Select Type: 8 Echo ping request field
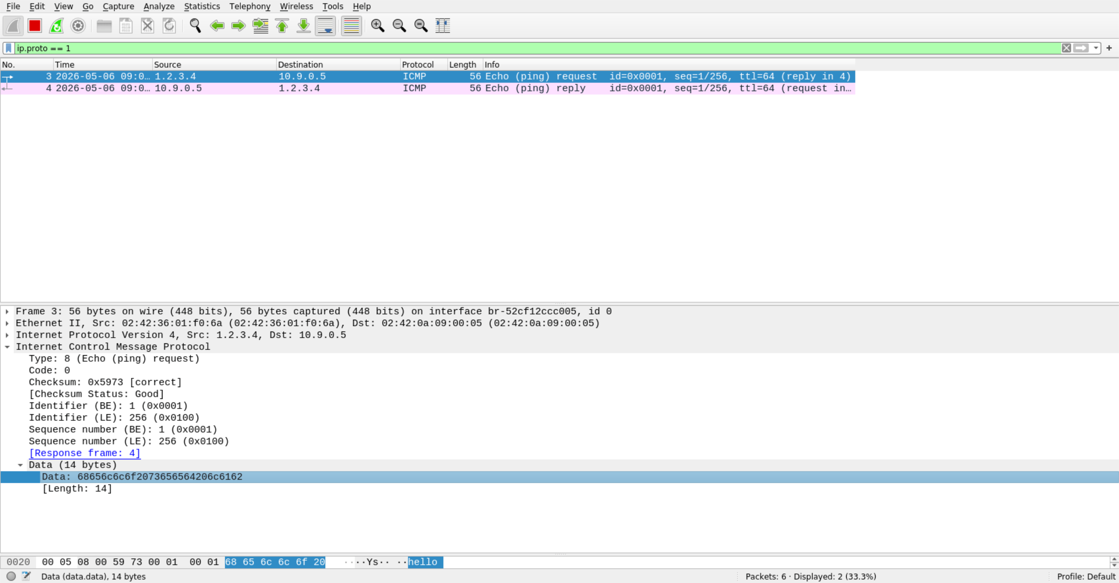 coord(114,359)
